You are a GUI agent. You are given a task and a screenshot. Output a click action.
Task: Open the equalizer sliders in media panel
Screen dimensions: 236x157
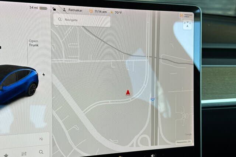point(24,154)
